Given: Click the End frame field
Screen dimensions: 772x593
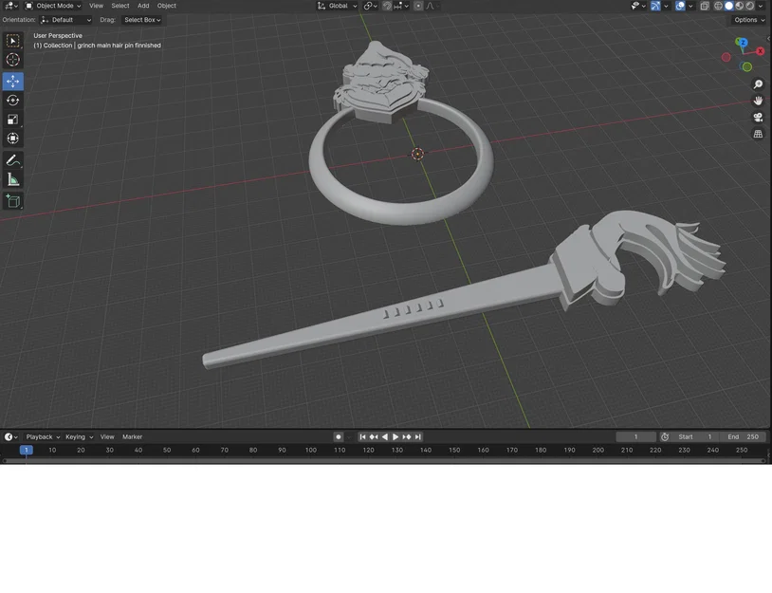Looking at the screenshot, I should 743,436.
